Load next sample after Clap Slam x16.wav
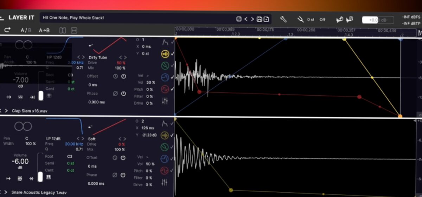The image size is (422, 197). [x=7, y=111]
